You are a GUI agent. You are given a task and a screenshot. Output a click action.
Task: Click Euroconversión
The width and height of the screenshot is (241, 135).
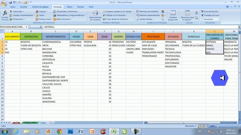210,12
